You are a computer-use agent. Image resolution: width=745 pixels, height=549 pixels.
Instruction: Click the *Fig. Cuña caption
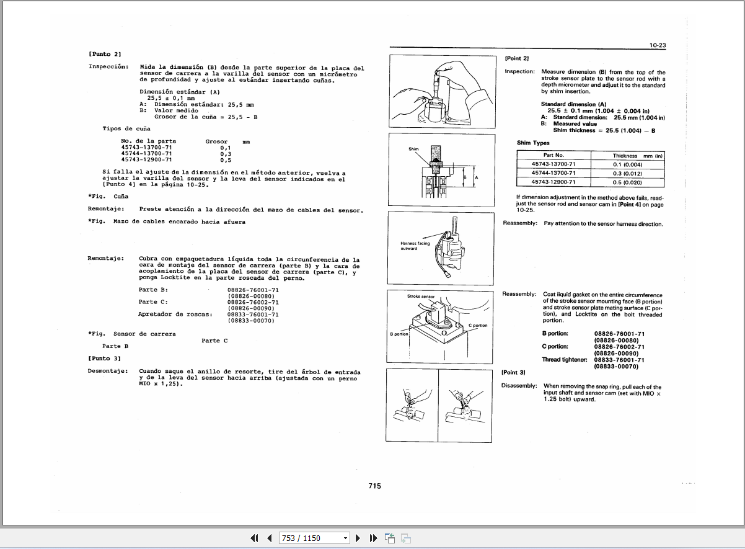pyautogui.click(x=108, y=197)
